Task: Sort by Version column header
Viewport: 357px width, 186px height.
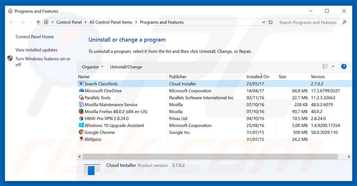Action: (x=331, y=76)
